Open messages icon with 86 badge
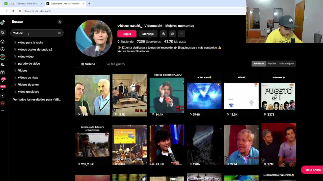Viewport: 323px width, 181px height. [3, 80]
